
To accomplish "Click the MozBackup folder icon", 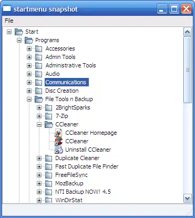I will [x=48, y=183].
